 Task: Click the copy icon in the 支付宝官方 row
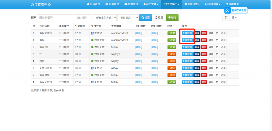click(x=217, y=68)
